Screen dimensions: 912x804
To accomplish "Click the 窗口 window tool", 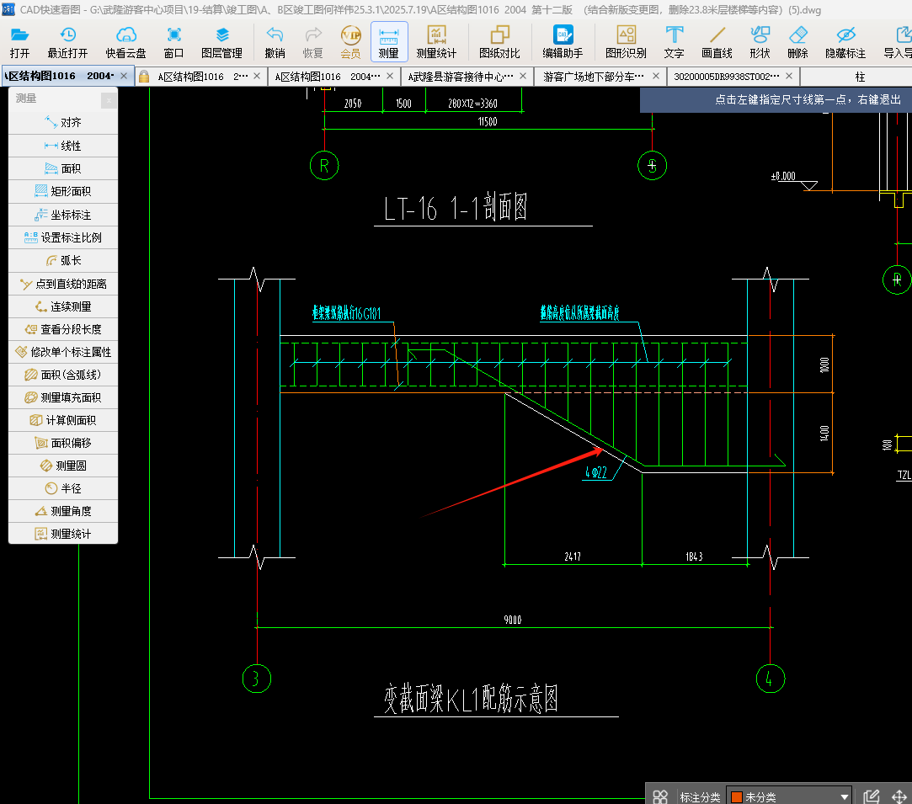I will tap(173, 42).
